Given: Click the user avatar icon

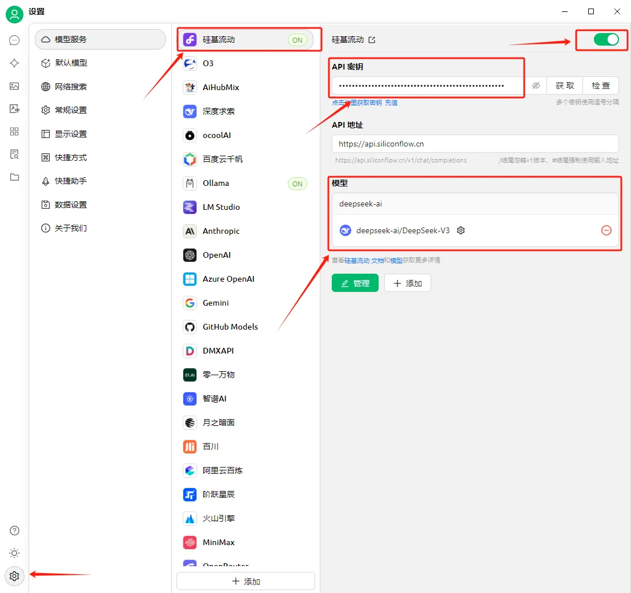Looking at the screenshot, I should (x=14, y=14).
